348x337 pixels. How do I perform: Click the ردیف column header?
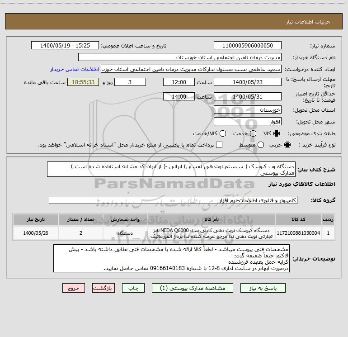click(x=328, y=219)
